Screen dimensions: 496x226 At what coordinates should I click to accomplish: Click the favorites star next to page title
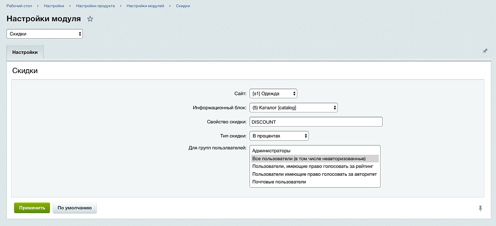[90, 19]
